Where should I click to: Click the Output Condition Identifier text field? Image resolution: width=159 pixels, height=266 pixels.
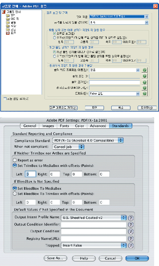94,224
